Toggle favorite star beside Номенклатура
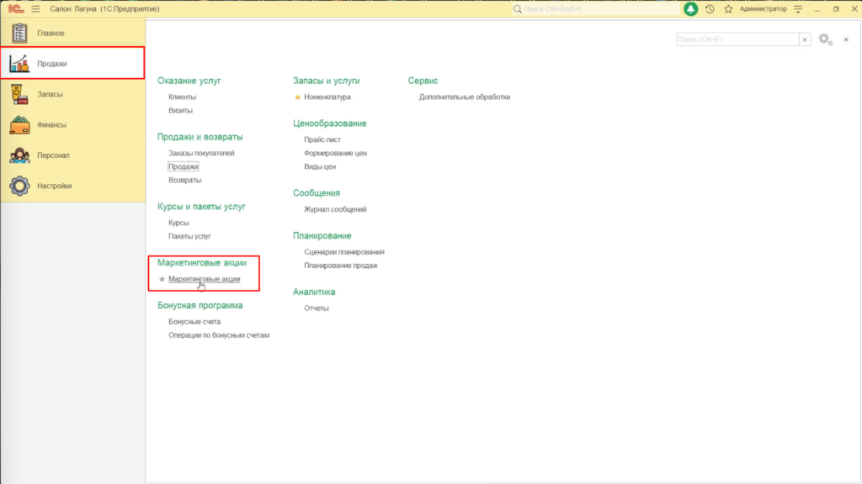This screenshot has height=484, width=862. pos(297,97)
